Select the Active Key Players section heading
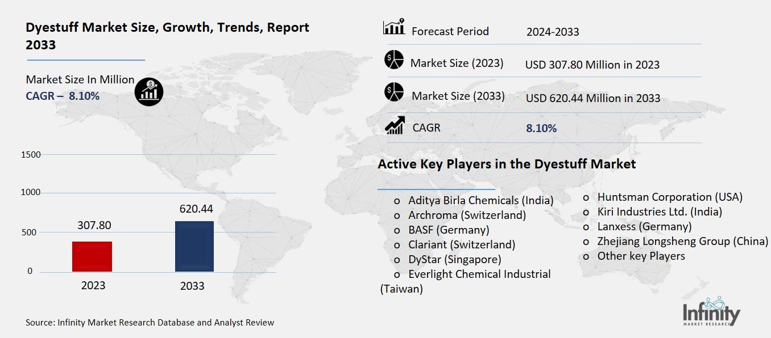Image resolution: width=771 pixels, height=338 pixels. [x=508, y=163]
